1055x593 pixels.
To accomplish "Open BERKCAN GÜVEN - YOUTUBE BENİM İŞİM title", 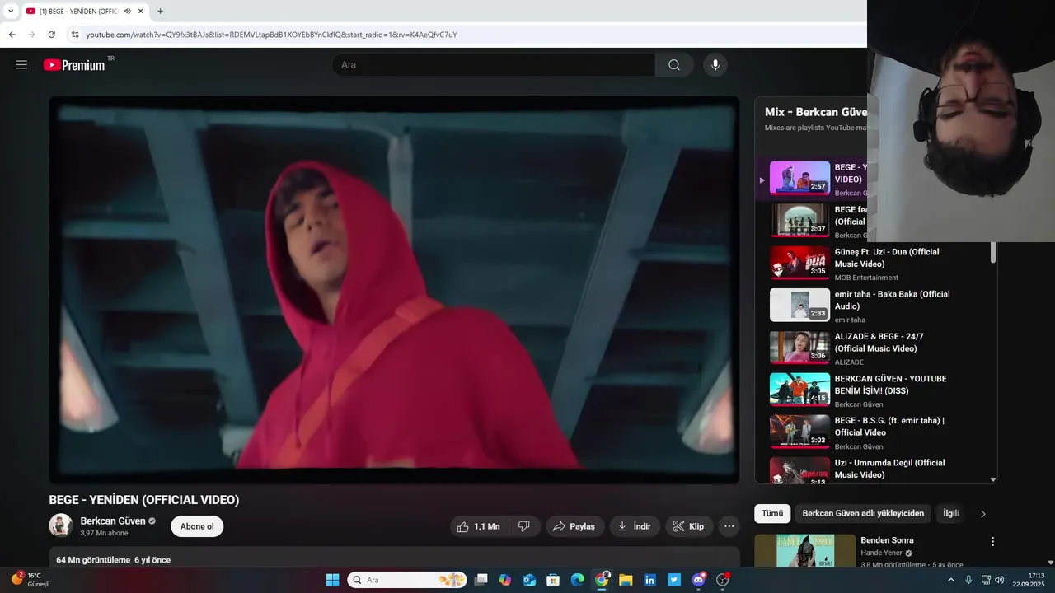I will (x=890, y=385).
